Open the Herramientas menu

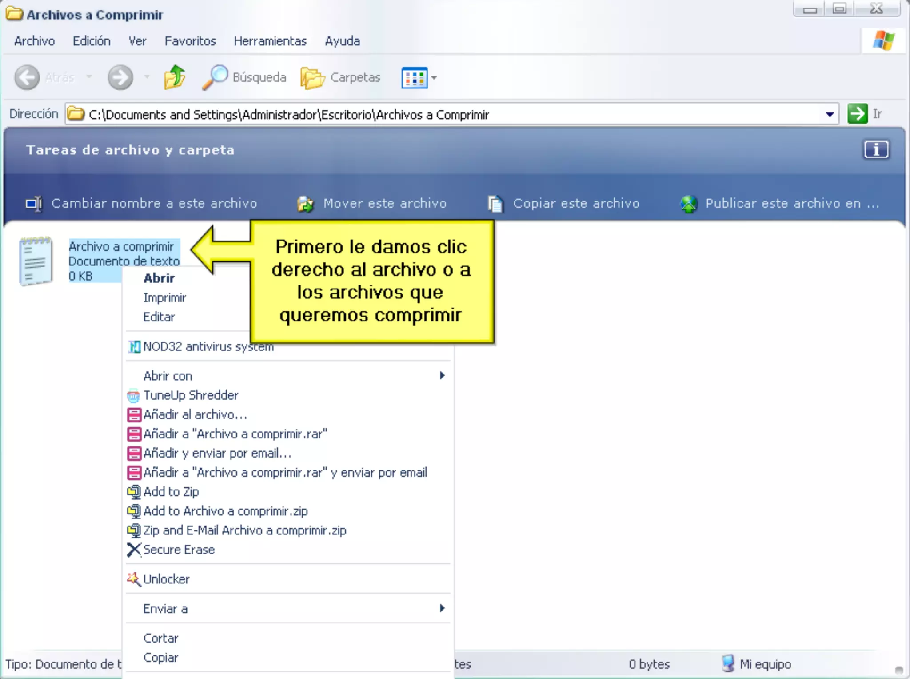tap(270, 41)
